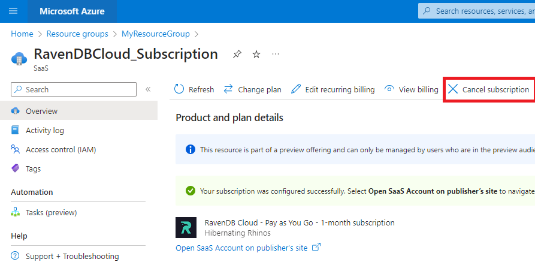Click the magnifier icon in sidebar search
Viewport: 535px width, 262px height.
click(19, 89)
